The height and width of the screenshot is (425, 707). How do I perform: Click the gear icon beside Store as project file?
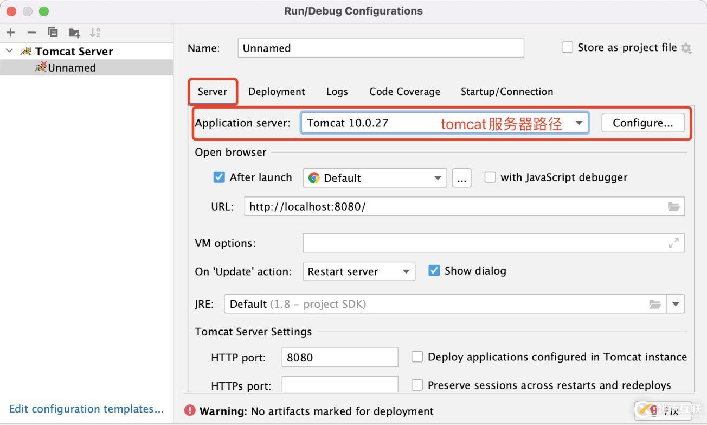(686, 48)
